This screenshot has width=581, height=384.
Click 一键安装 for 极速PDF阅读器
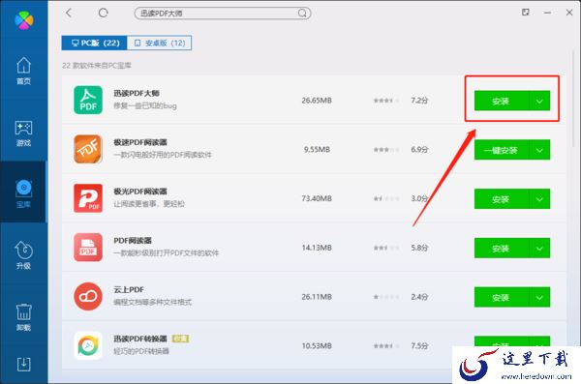(x=501, y=150)
